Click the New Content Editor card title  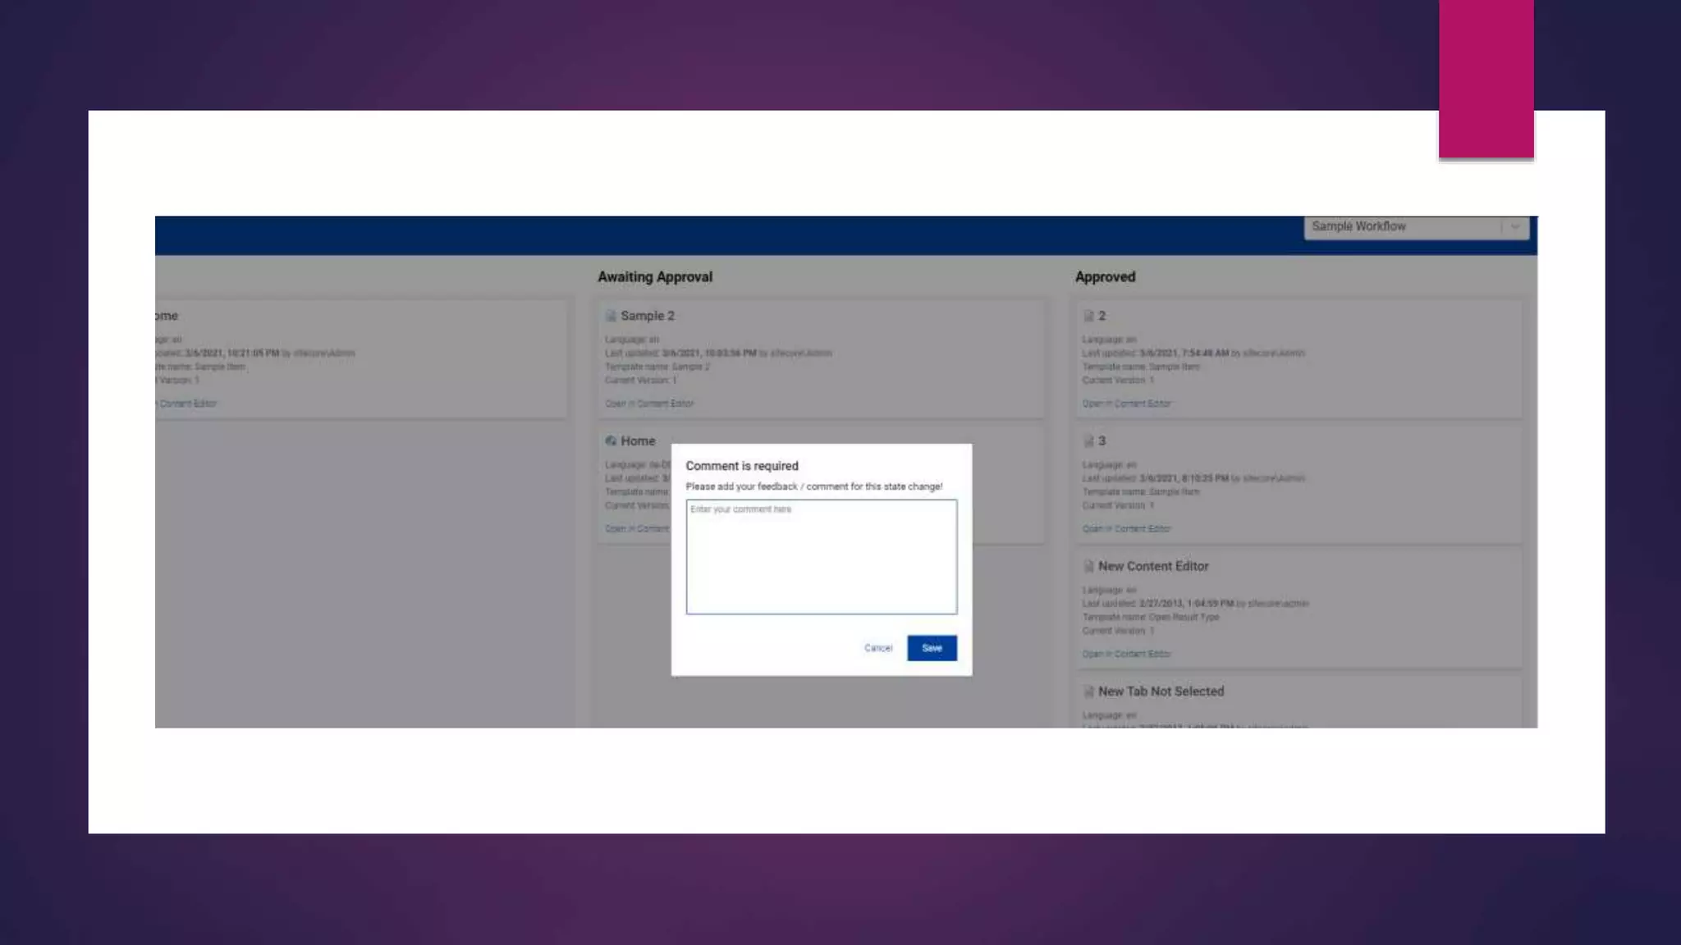click(1153, 567)
